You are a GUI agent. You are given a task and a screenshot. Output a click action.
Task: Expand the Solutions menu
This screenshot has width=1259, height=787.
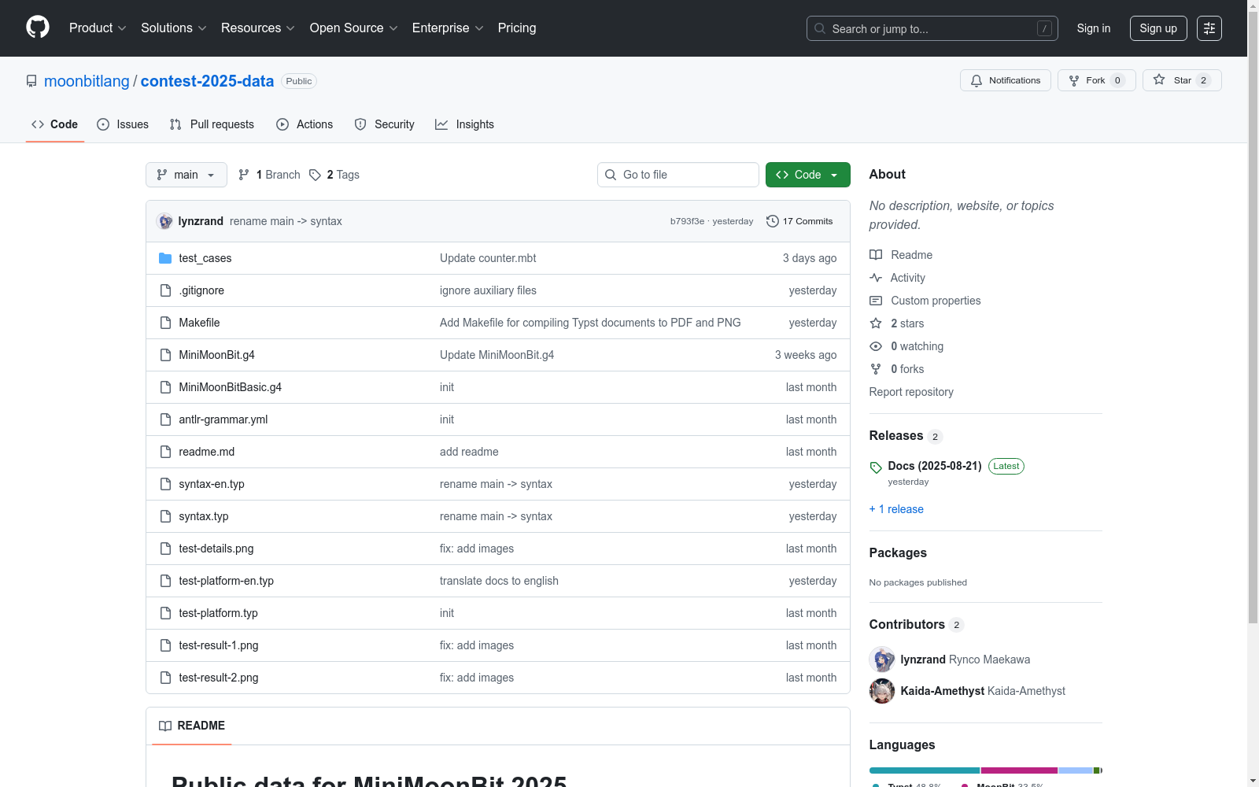pyautogui.click(x=174, y=28)
